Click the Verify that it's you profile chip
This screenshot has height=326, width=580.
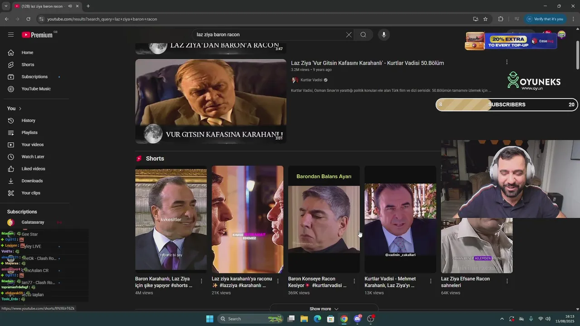coord(545,19)
